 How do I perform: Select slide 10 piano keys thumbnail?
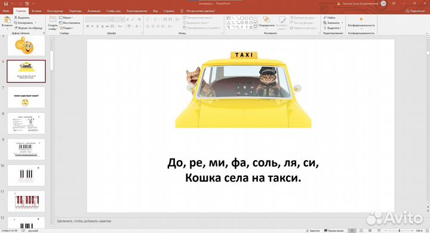point(26,176)
